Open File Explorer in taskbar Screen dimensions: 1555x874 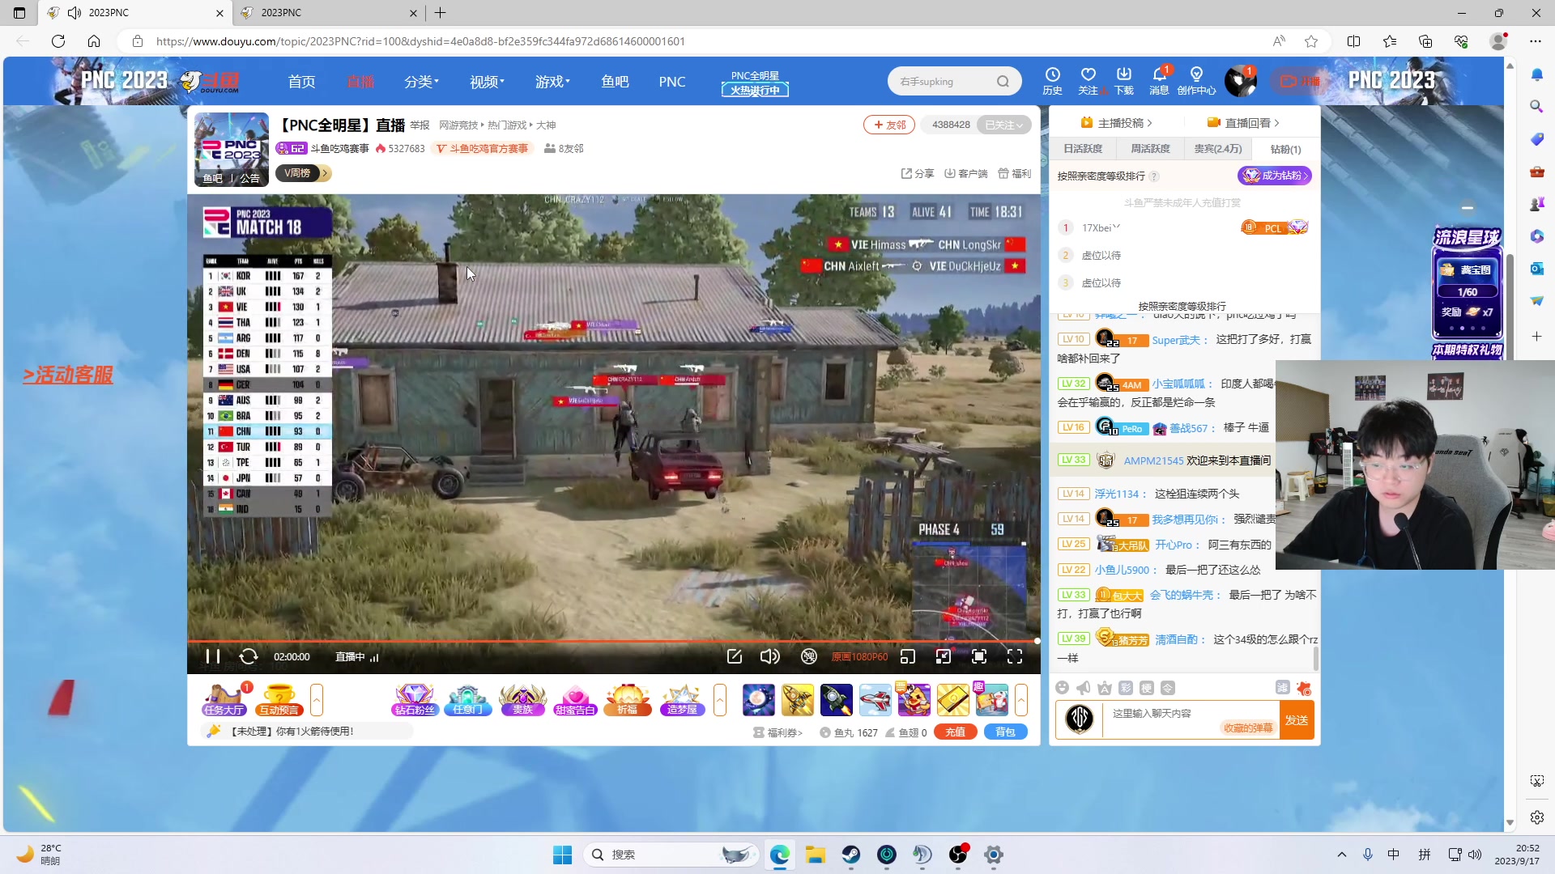pyautogui.click(x=815, y=855)
